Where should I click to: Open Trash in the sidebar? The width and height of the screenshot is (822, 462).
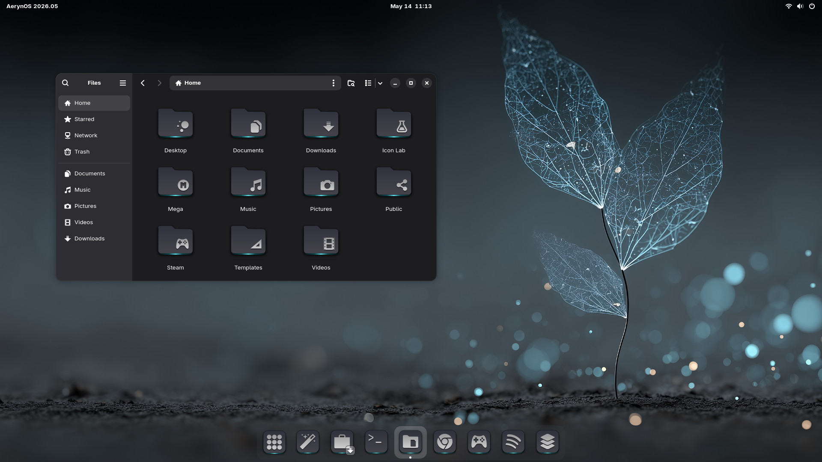point(94,152)
